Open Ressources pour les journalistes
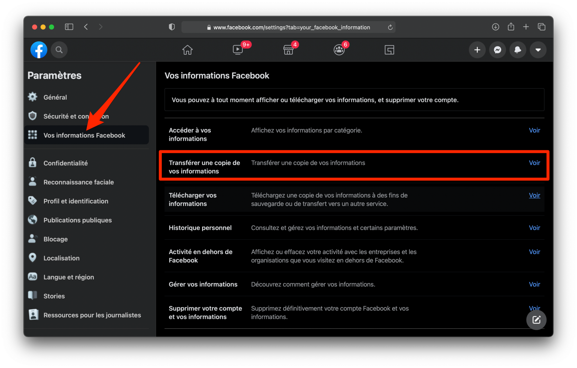Image resolution: width=577 pixels, height=368 pixels. (87, 315)
